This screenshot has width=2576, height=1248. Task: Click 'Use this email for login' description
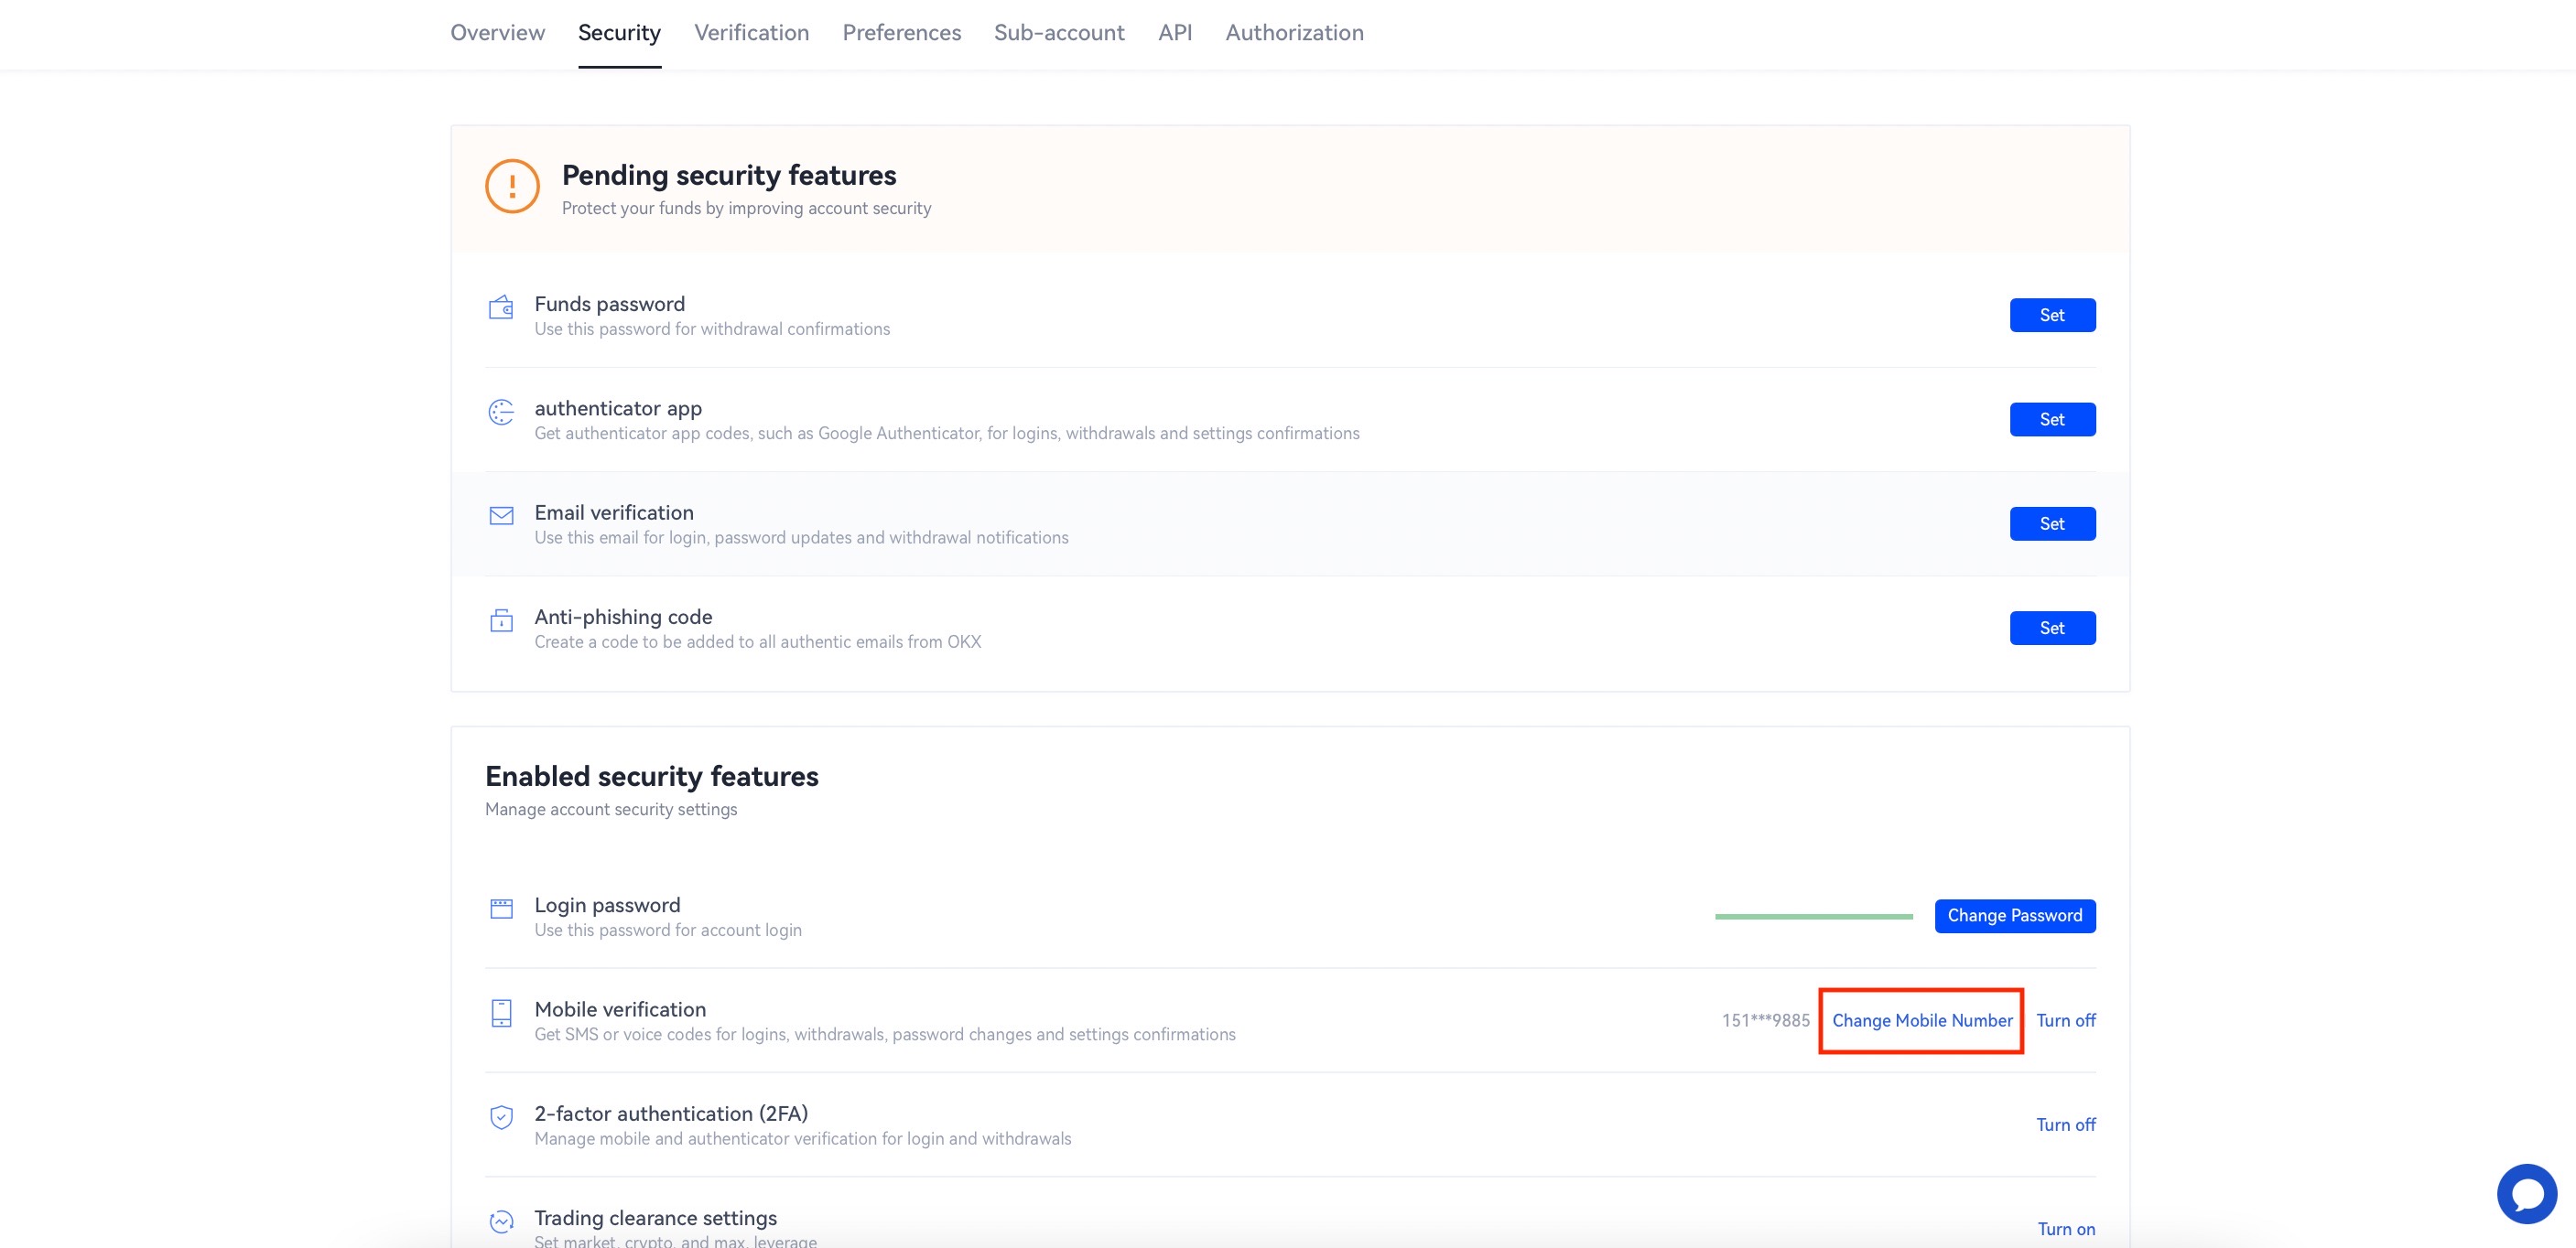800,538
